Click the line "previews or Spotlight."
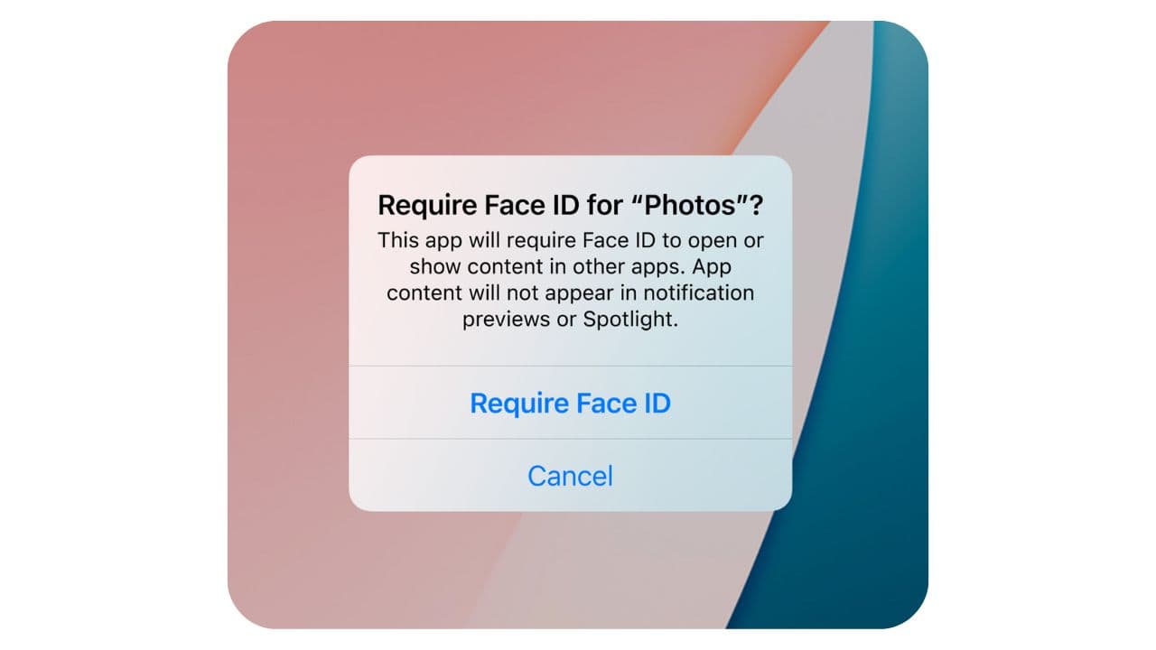 (570, 320)
